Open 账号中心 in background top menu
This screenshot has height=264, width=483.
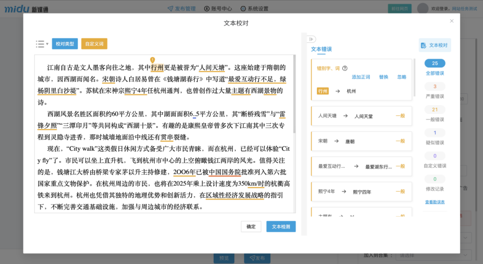click(218, 8)
